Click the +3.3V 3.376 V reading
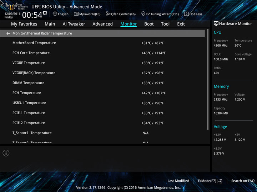 tap(219, 154)
